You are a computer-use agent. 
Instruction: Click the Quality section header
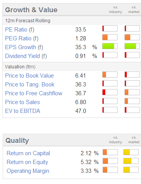click(x=17, y=141)
